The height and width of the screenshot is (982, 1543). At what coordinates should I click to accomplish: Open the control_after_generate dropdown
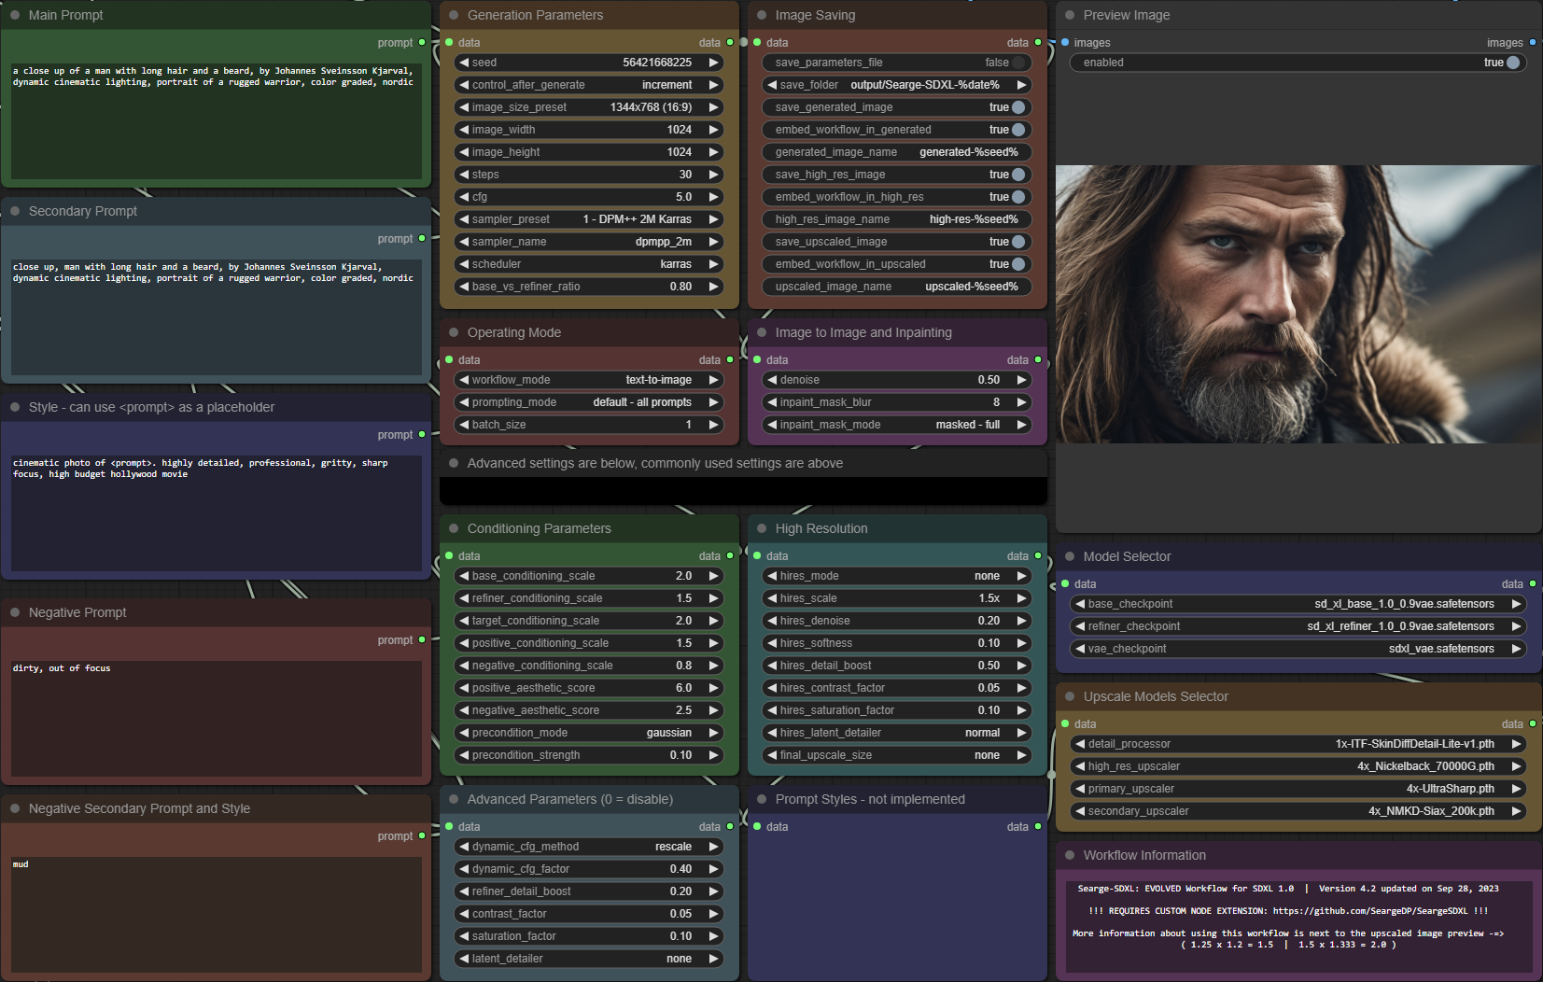[x=589, y=85]
